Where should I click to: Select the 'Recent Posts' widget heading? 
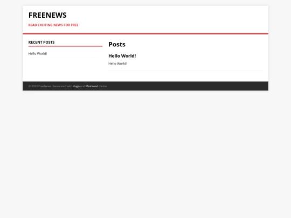[41, 43]
